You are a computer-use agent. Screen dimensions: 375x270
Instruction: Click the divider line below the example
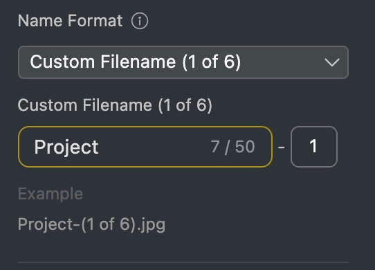coord(183,262)
